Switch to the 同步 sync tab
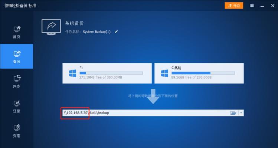 point(17,81)
